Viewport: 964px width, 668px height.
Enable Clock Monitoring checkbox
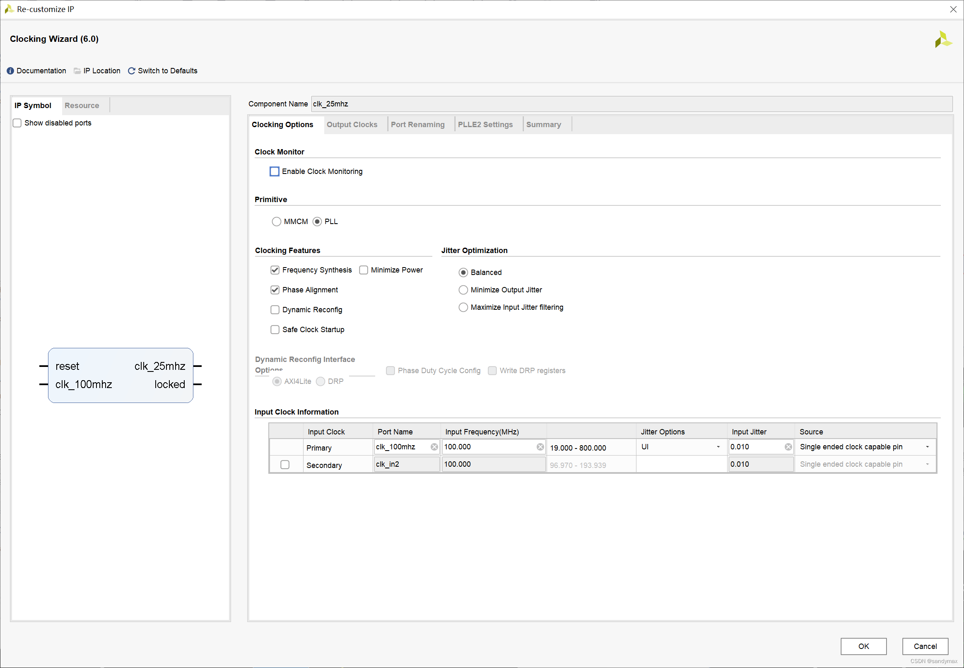(275, 171)
